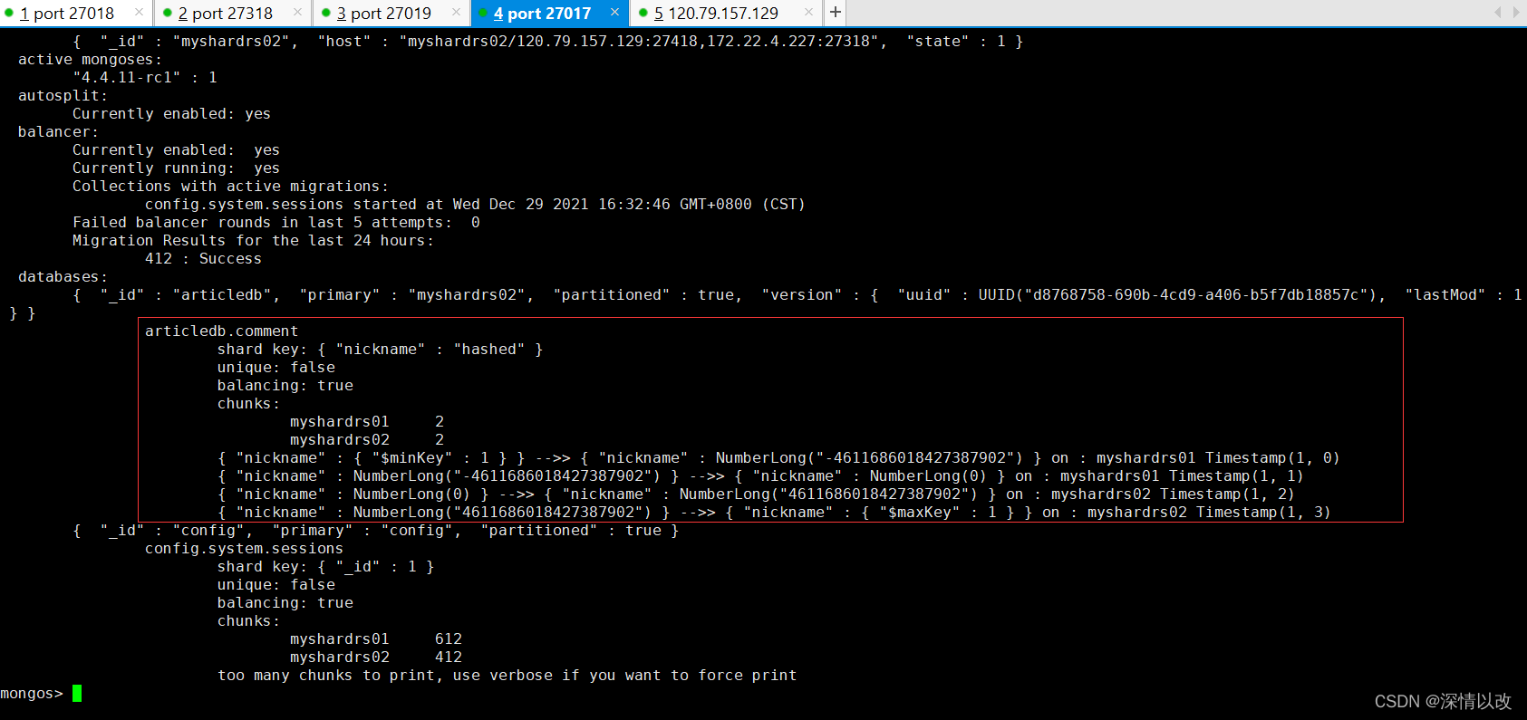The image size is (1527, 720).
Task: Click the "config.system.sessions" collection heading
Action: tap(244, 549)
